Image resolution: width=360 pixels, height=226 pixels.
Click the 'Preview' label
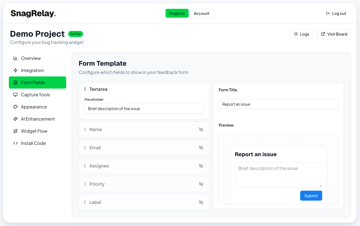[226, 125]
